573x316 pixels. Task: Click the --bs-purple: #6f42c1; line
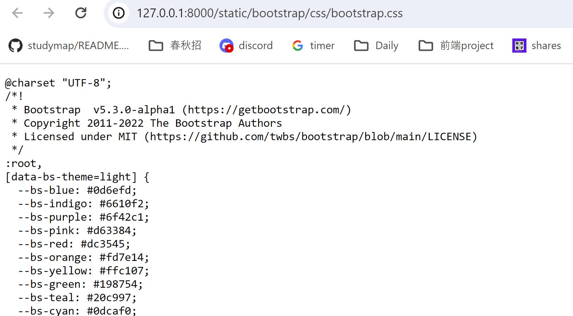tap(84, 217)
